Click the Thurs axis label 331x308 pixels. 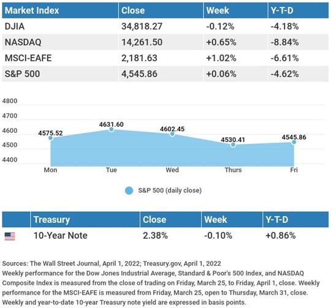(x=233, y=170)
